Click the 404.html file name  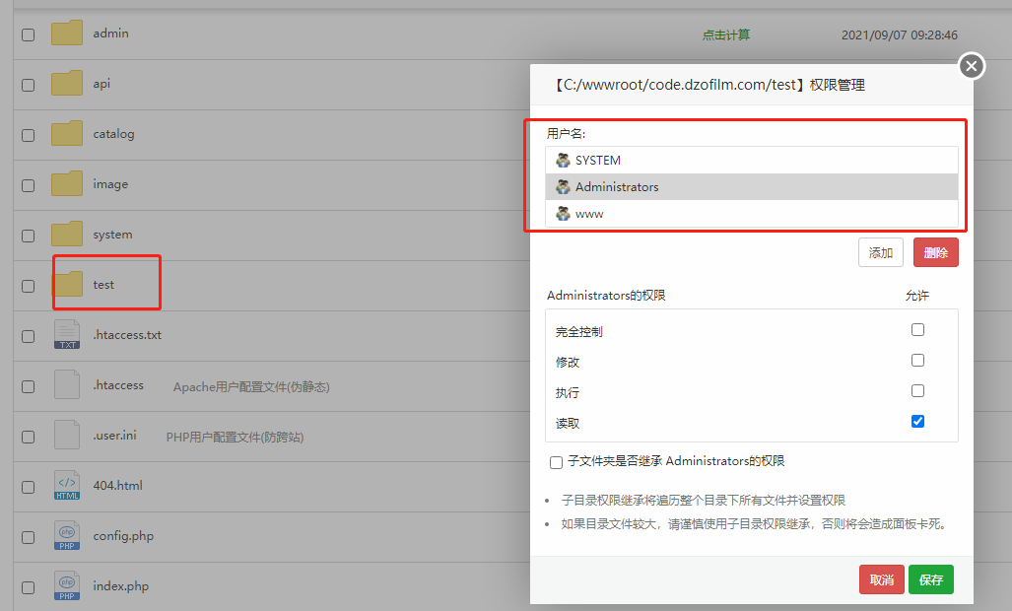tap(117, 486)
